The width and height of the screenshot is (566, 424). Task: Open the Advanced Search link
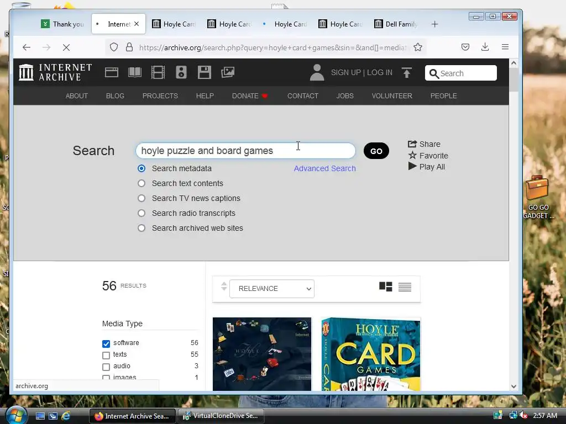(324, 168)
